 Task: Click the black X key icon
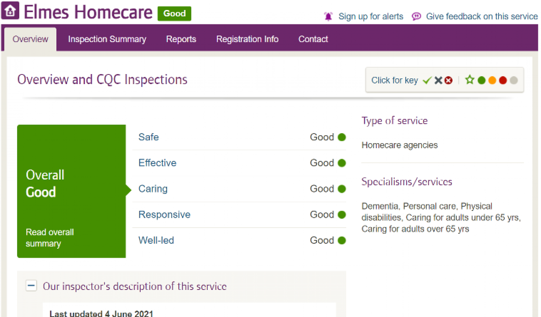[x=438, y=80]
